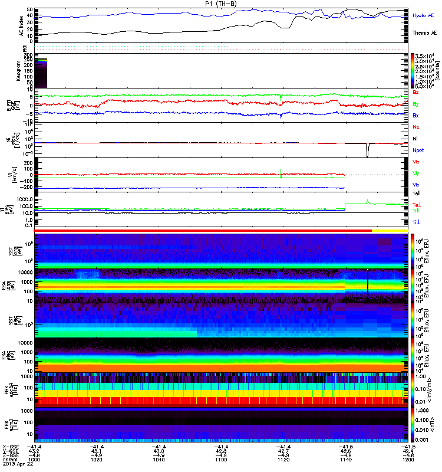442x472 pixels.
Task: Click the FBK mV/m color bar
Action: pyautogui.click(x=413, y=389)
